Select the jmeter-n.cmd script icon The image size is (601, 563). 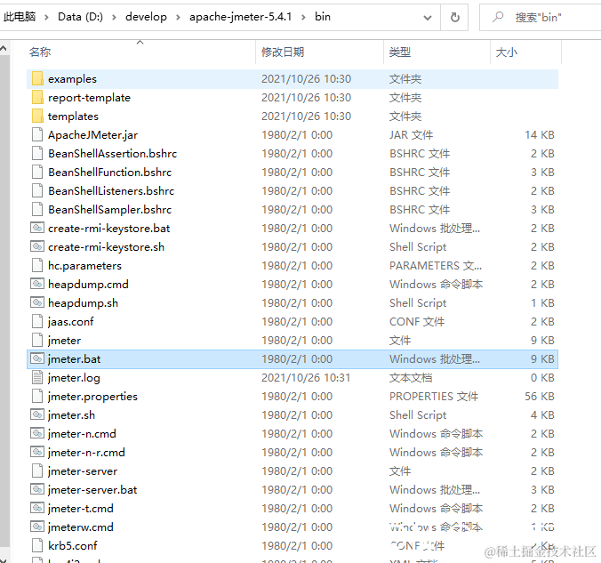(37, 434)
